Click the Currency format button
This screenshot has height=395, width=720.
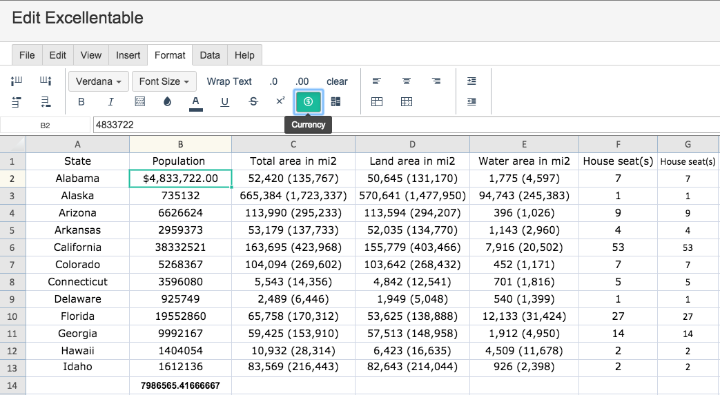pyautogui.click(x=308, y=102)
